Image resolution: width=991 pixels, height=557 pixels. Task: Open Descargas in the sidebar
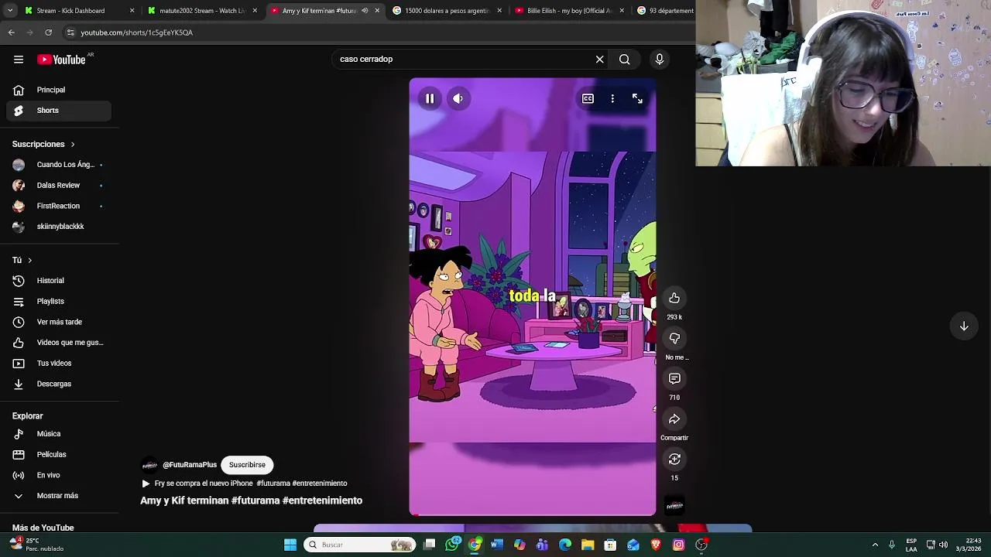pyautogui.click(x=59, y=384)
